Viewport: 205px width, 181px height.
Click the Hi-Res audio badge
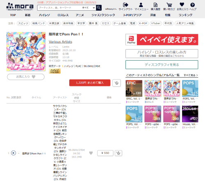(x=55, y=71)
